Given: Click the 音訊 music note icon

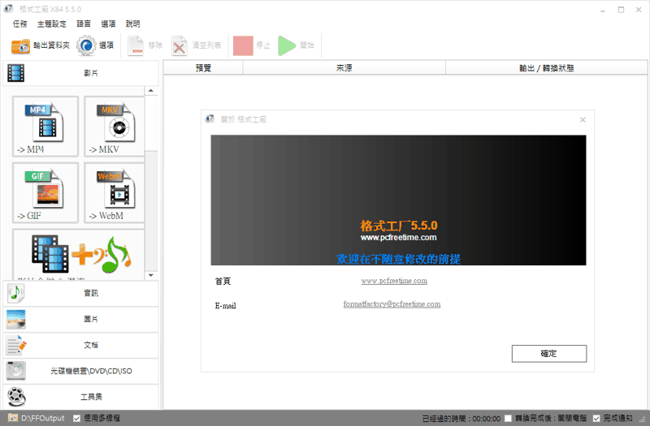Looking at the screenshot, I should [x=15, y=293].
